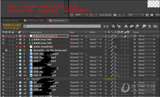Screen dimensions: 160x97
Task: Switch to the Render Queue tab
Action: tap(11, 21)
